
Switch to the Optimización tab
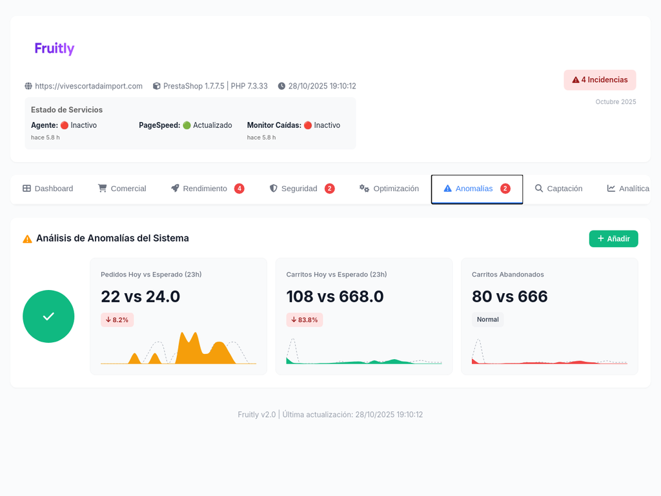389,189
